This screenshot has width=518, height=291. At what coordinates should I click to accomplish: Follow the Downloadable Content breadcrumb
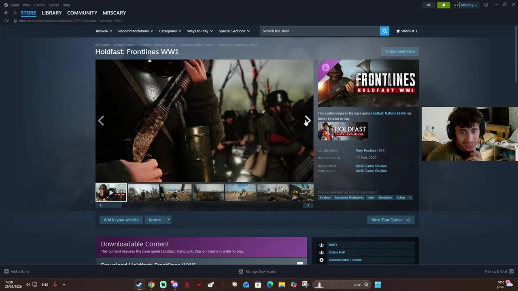[x=197, y=45]
